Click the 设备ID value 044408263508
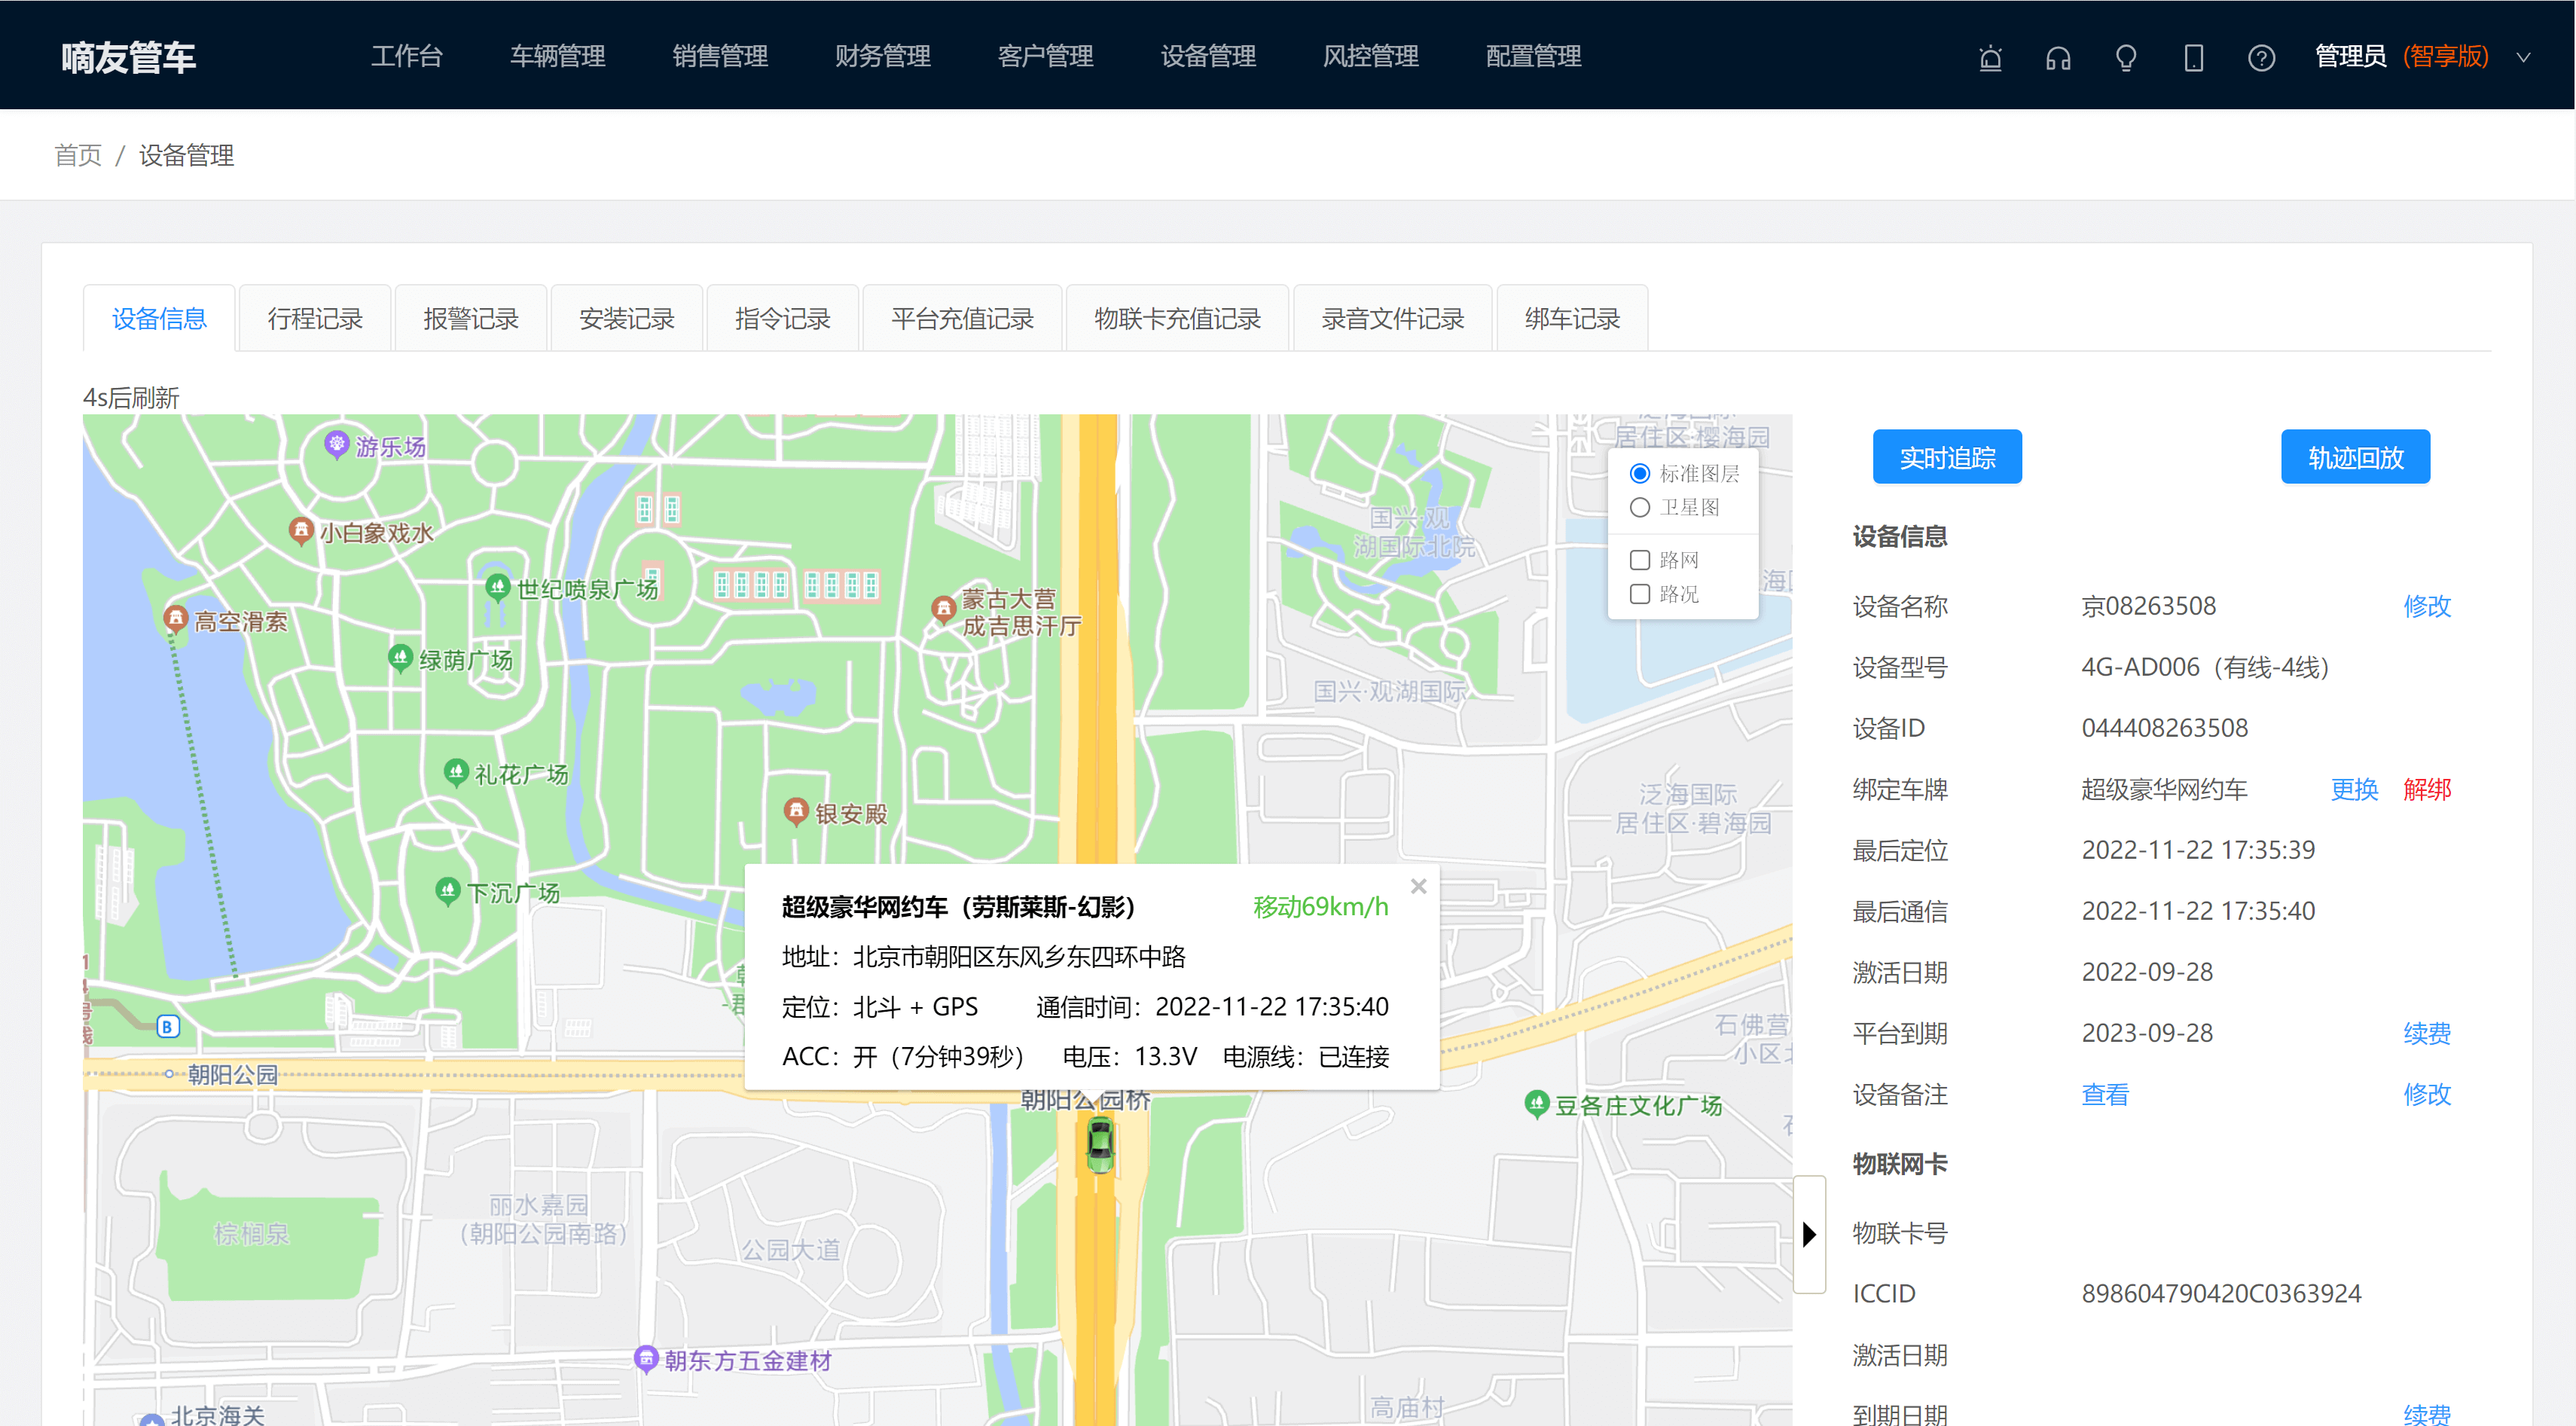The height and width of the screenshot is (1426, 2576). [2164, 728]
